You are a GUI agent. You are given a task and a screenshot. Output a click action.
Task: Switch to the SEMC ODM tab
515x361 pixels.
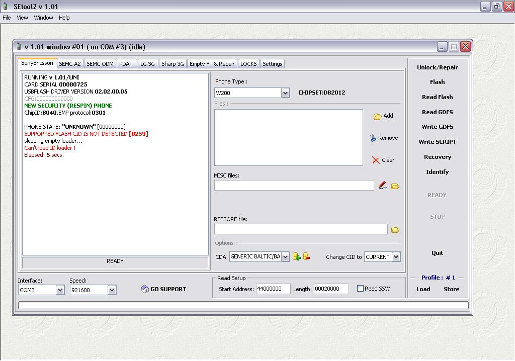coord(100,64)
